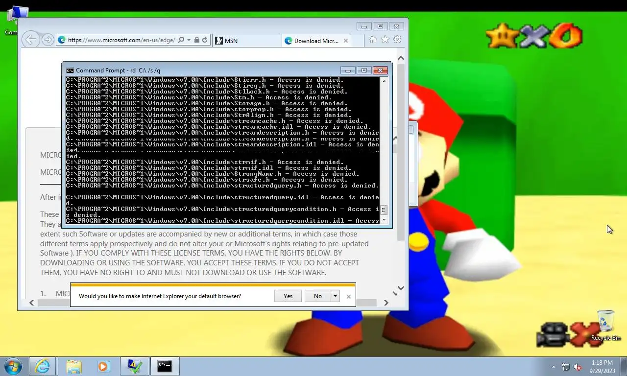Click the muted volume tray icon
This screenshot has height=376, width=627.
pyautogui.click(x=578, y=367)
